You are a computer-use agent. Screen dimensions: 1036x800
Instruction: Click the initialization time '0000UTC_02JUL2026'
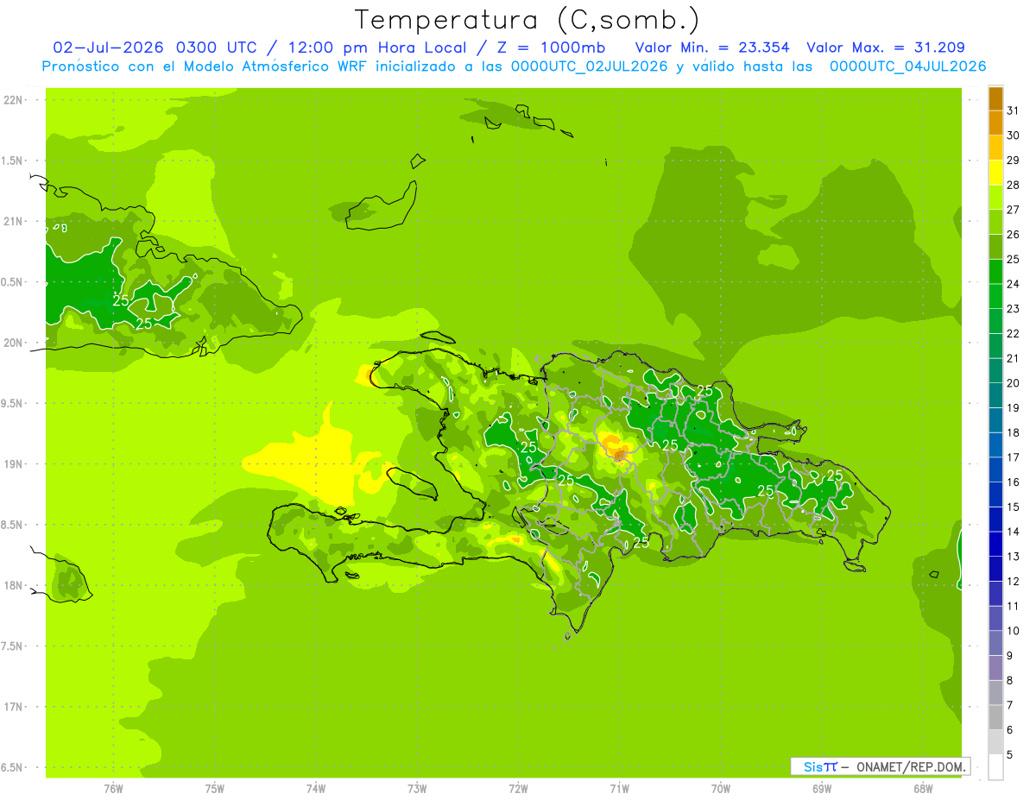(590, 66)
